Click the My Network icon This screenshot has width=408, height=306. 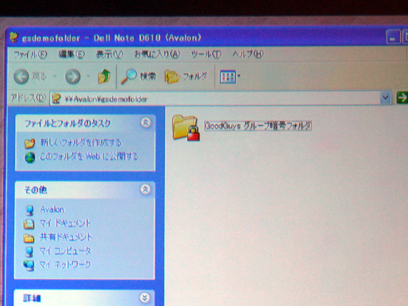(29, 265)
